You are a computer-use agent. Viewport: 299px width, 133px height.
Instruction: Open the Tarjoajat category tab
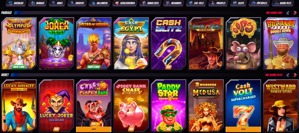tap(16, 3)
